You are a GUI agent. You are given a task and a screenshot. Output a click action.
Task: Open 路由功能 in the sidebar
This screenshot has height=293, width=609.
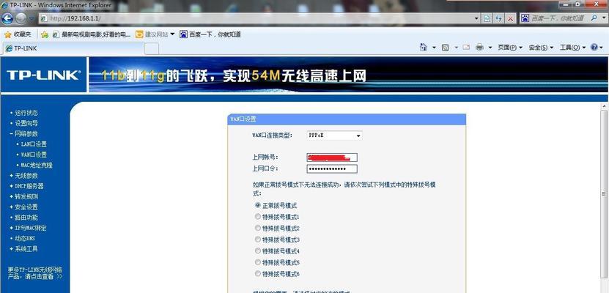[26, 218]
